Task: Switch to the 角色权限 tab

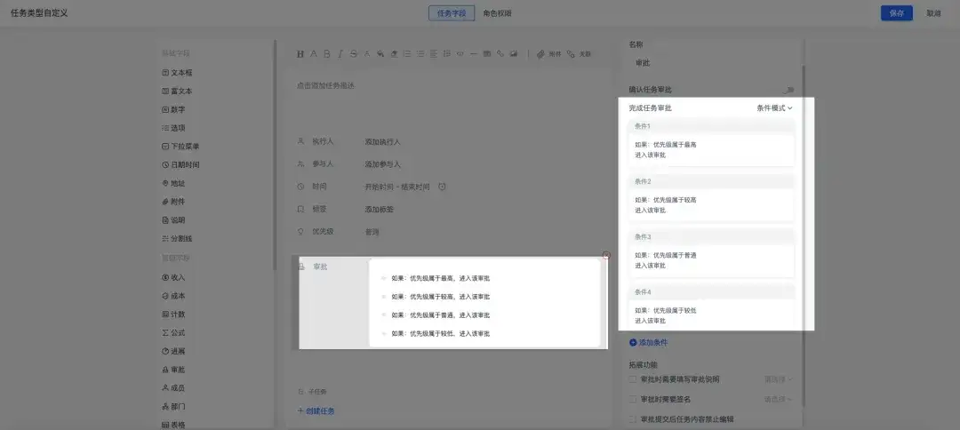Action: [497, 13]
